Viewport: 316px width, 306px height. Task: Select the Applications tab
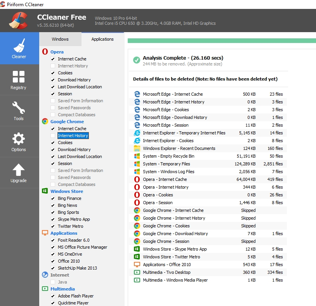tap(102, 39)
